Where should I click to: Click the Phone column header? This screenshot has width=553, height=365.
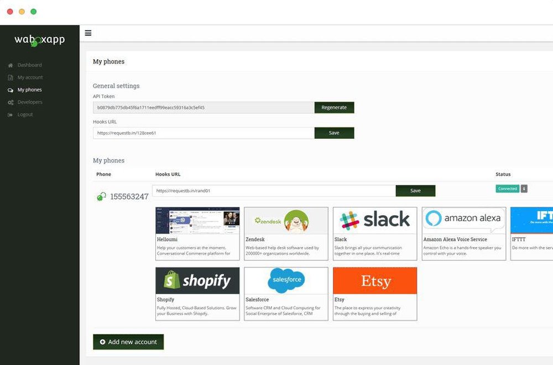point(104,174)
